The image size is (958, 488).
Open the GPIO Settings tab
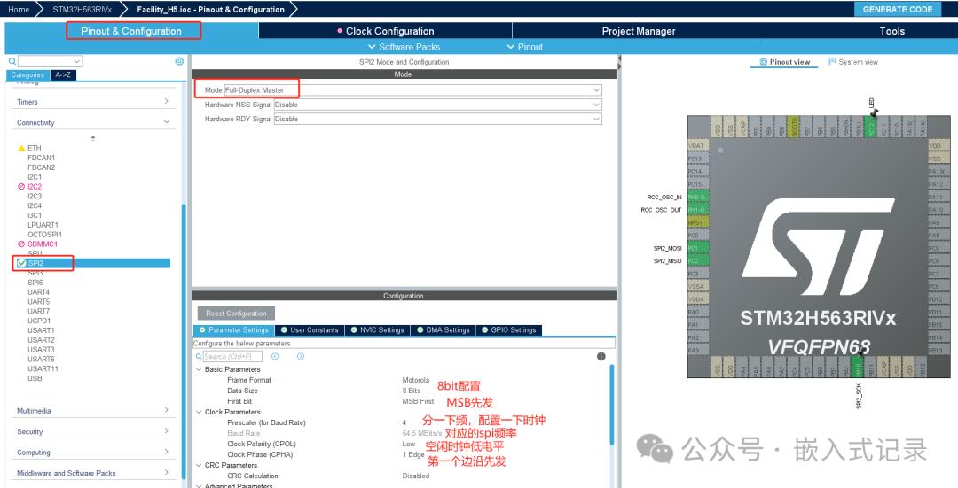pos(508,330)
